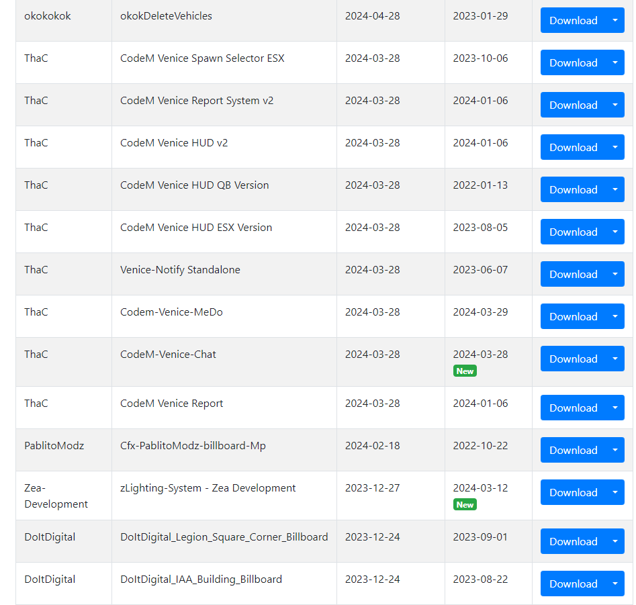The height and width of the screenshot is (605, 636).
Task: Click CodeM Venice Spawn Selector ESX name
Action: (x=202, y=58)
